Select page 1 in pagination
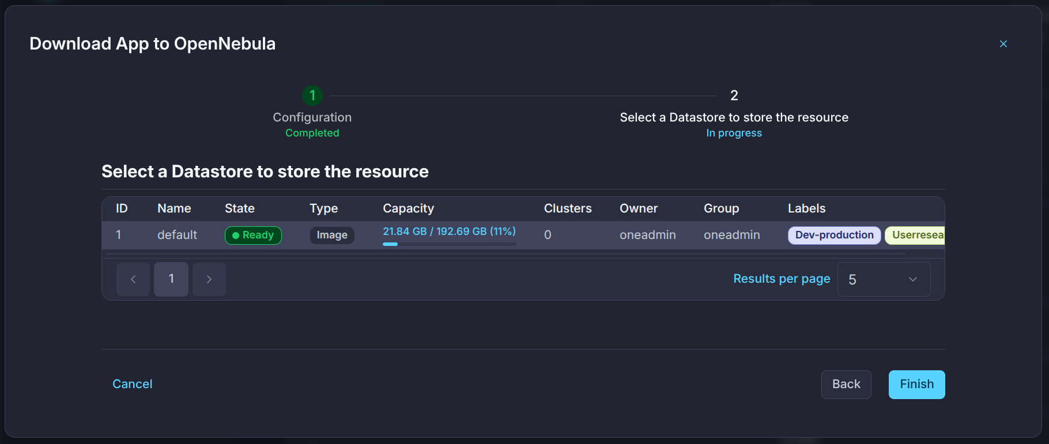This screenshot has width=1049, height=444. point(171,279)
